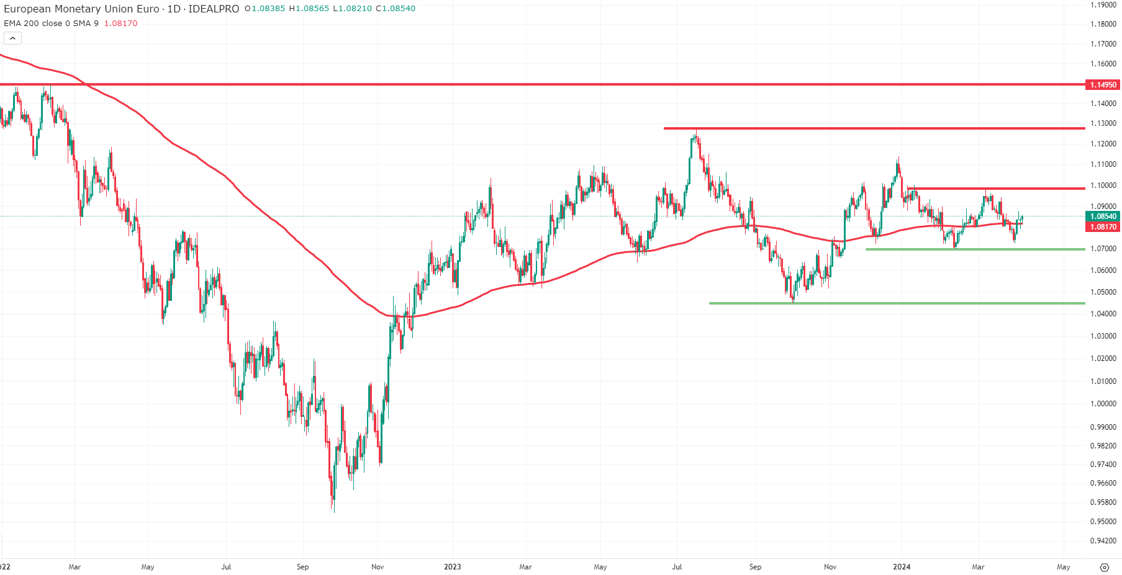
Task: Select the upper green support line near 1.07000
Action: click(975, 249)
